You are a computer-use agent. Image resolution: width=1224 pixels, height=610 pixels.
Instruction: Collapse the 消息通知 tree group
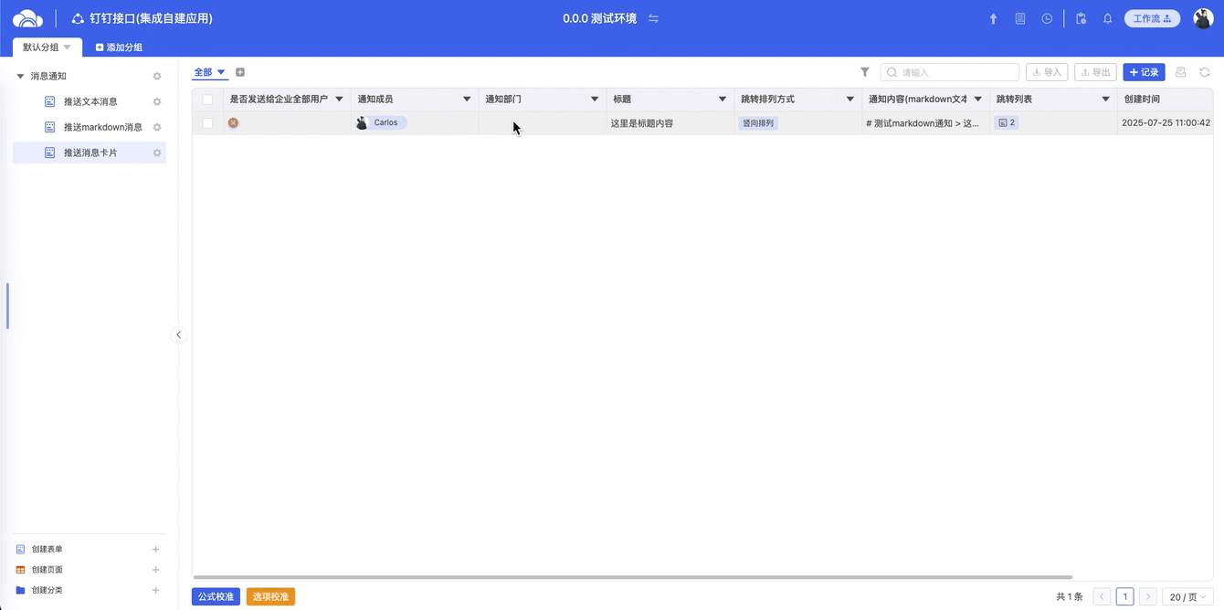(x=21, y=77)
